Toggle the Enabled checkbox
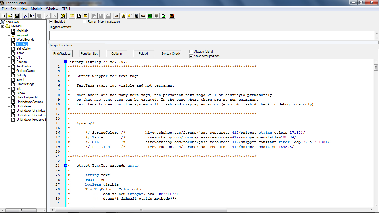 pos(51,22)
